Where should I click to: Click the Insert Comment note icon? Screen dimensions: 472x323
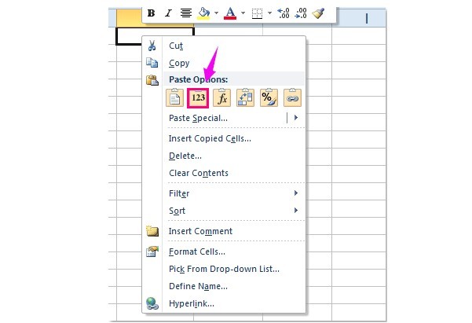point(152,231)
